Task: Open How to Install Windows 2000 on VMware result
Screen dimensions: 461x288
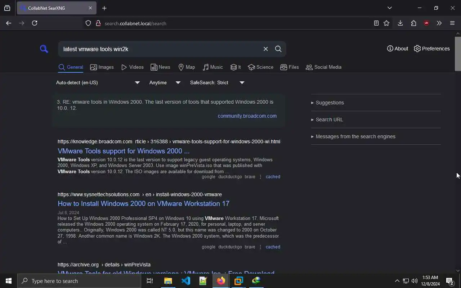Action: click(143, 203)
